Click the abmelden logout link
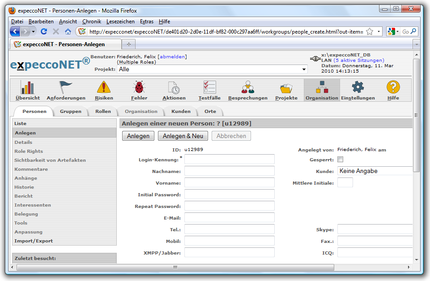The image size is (430, 281). [x=172, y=56]
